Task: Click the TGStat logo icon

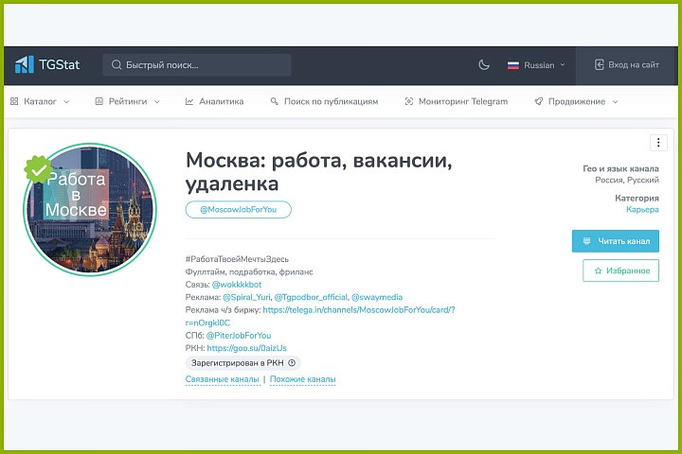Action: point(24,65)
